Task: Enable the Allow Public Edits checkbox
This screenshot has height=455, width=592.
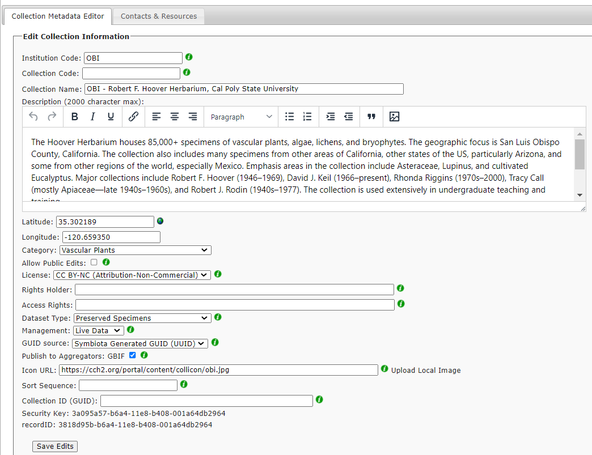Action: [x=94, y=262]
